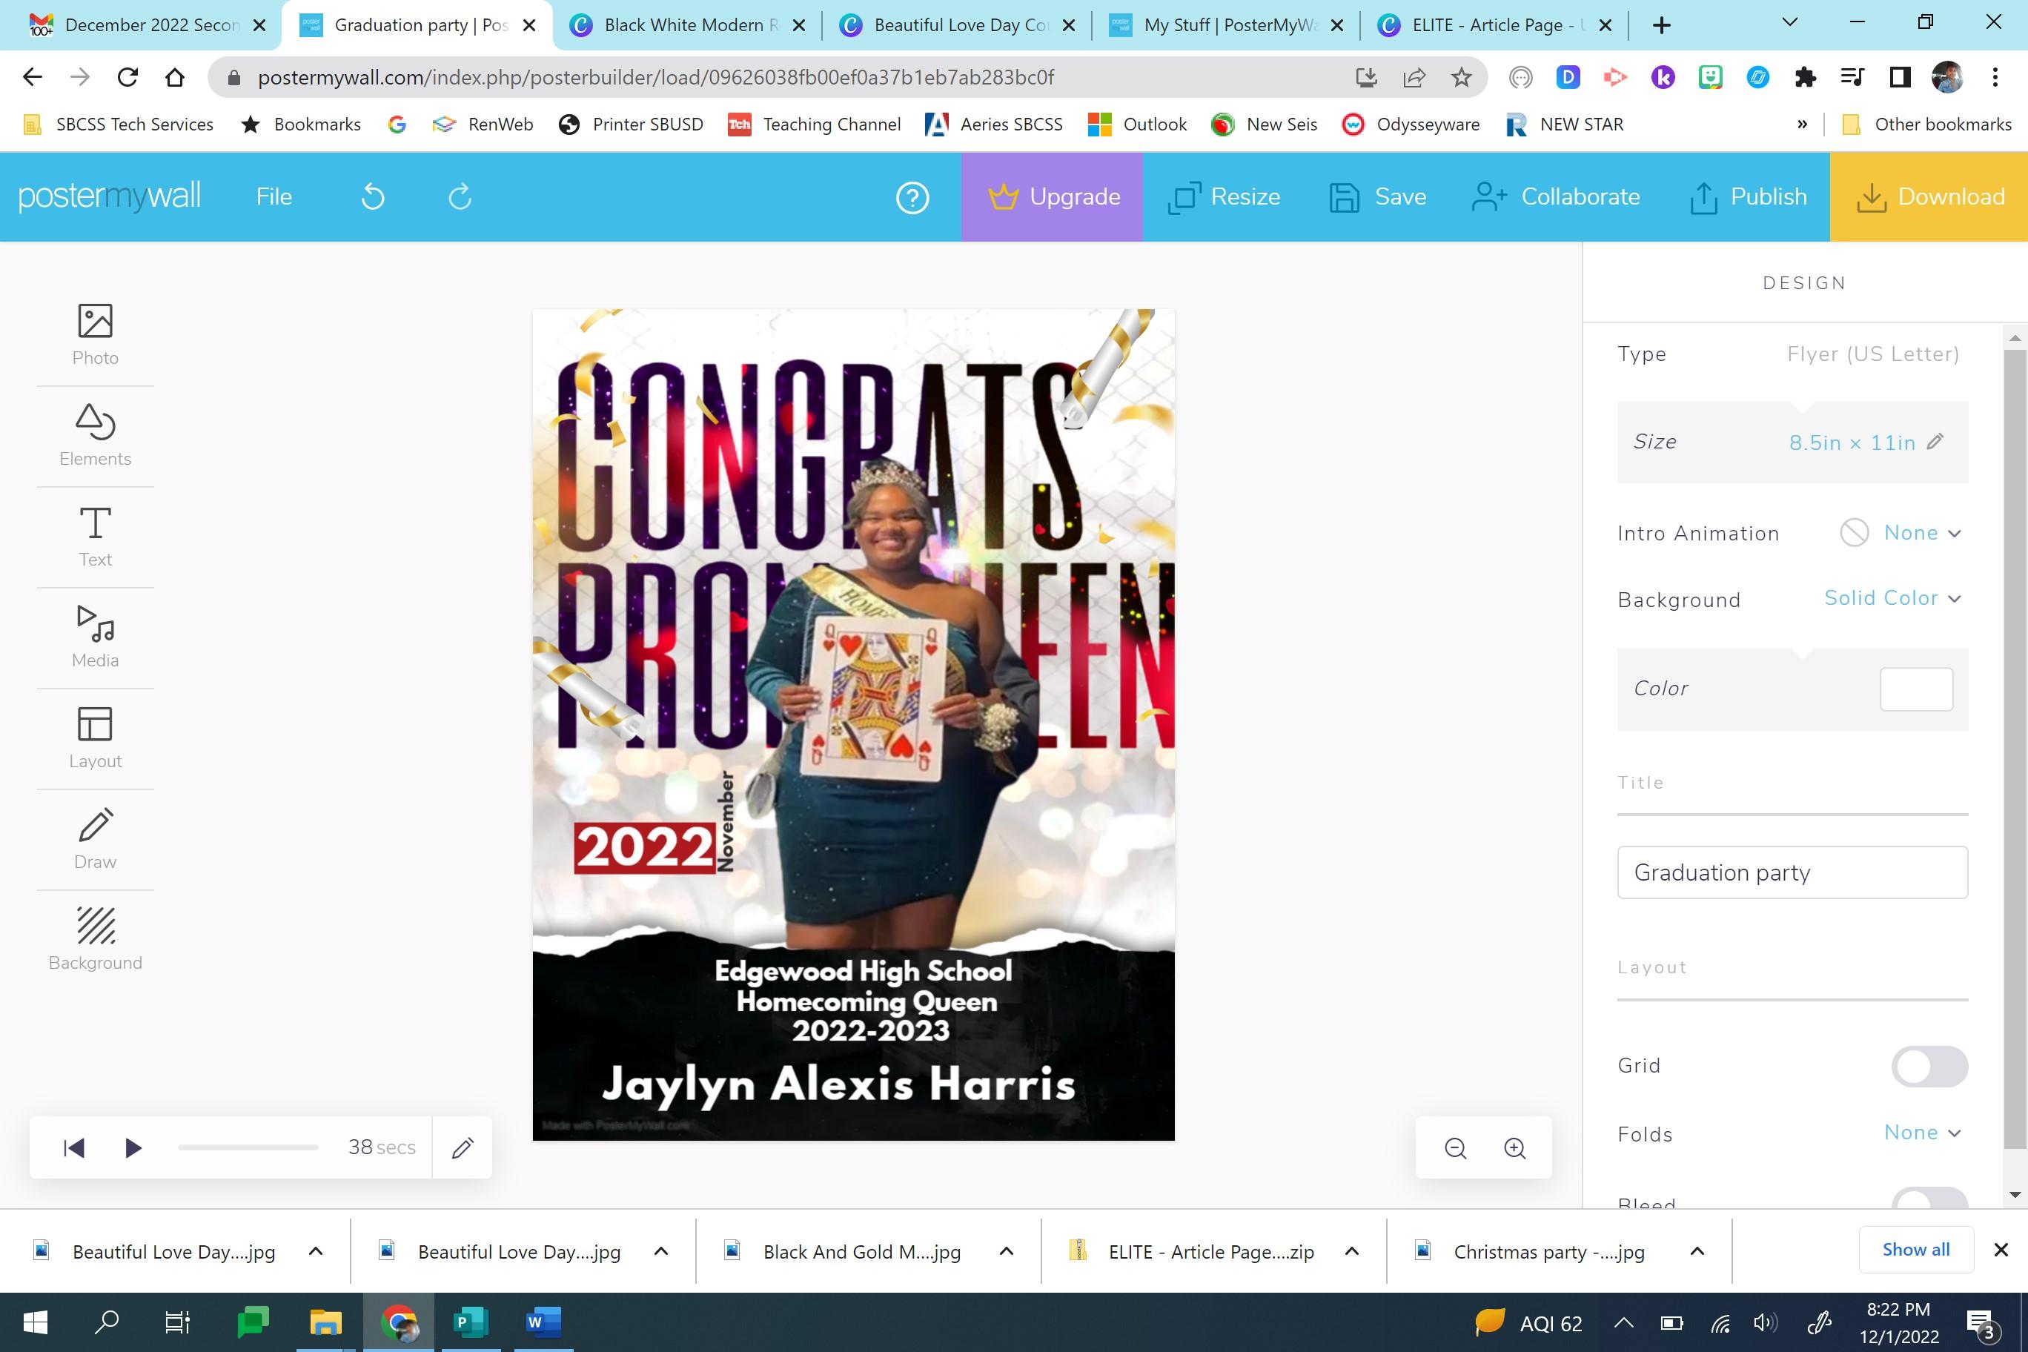Open the white background color swatch
2028x1352 pixels.
click(x=1915, y=689)
